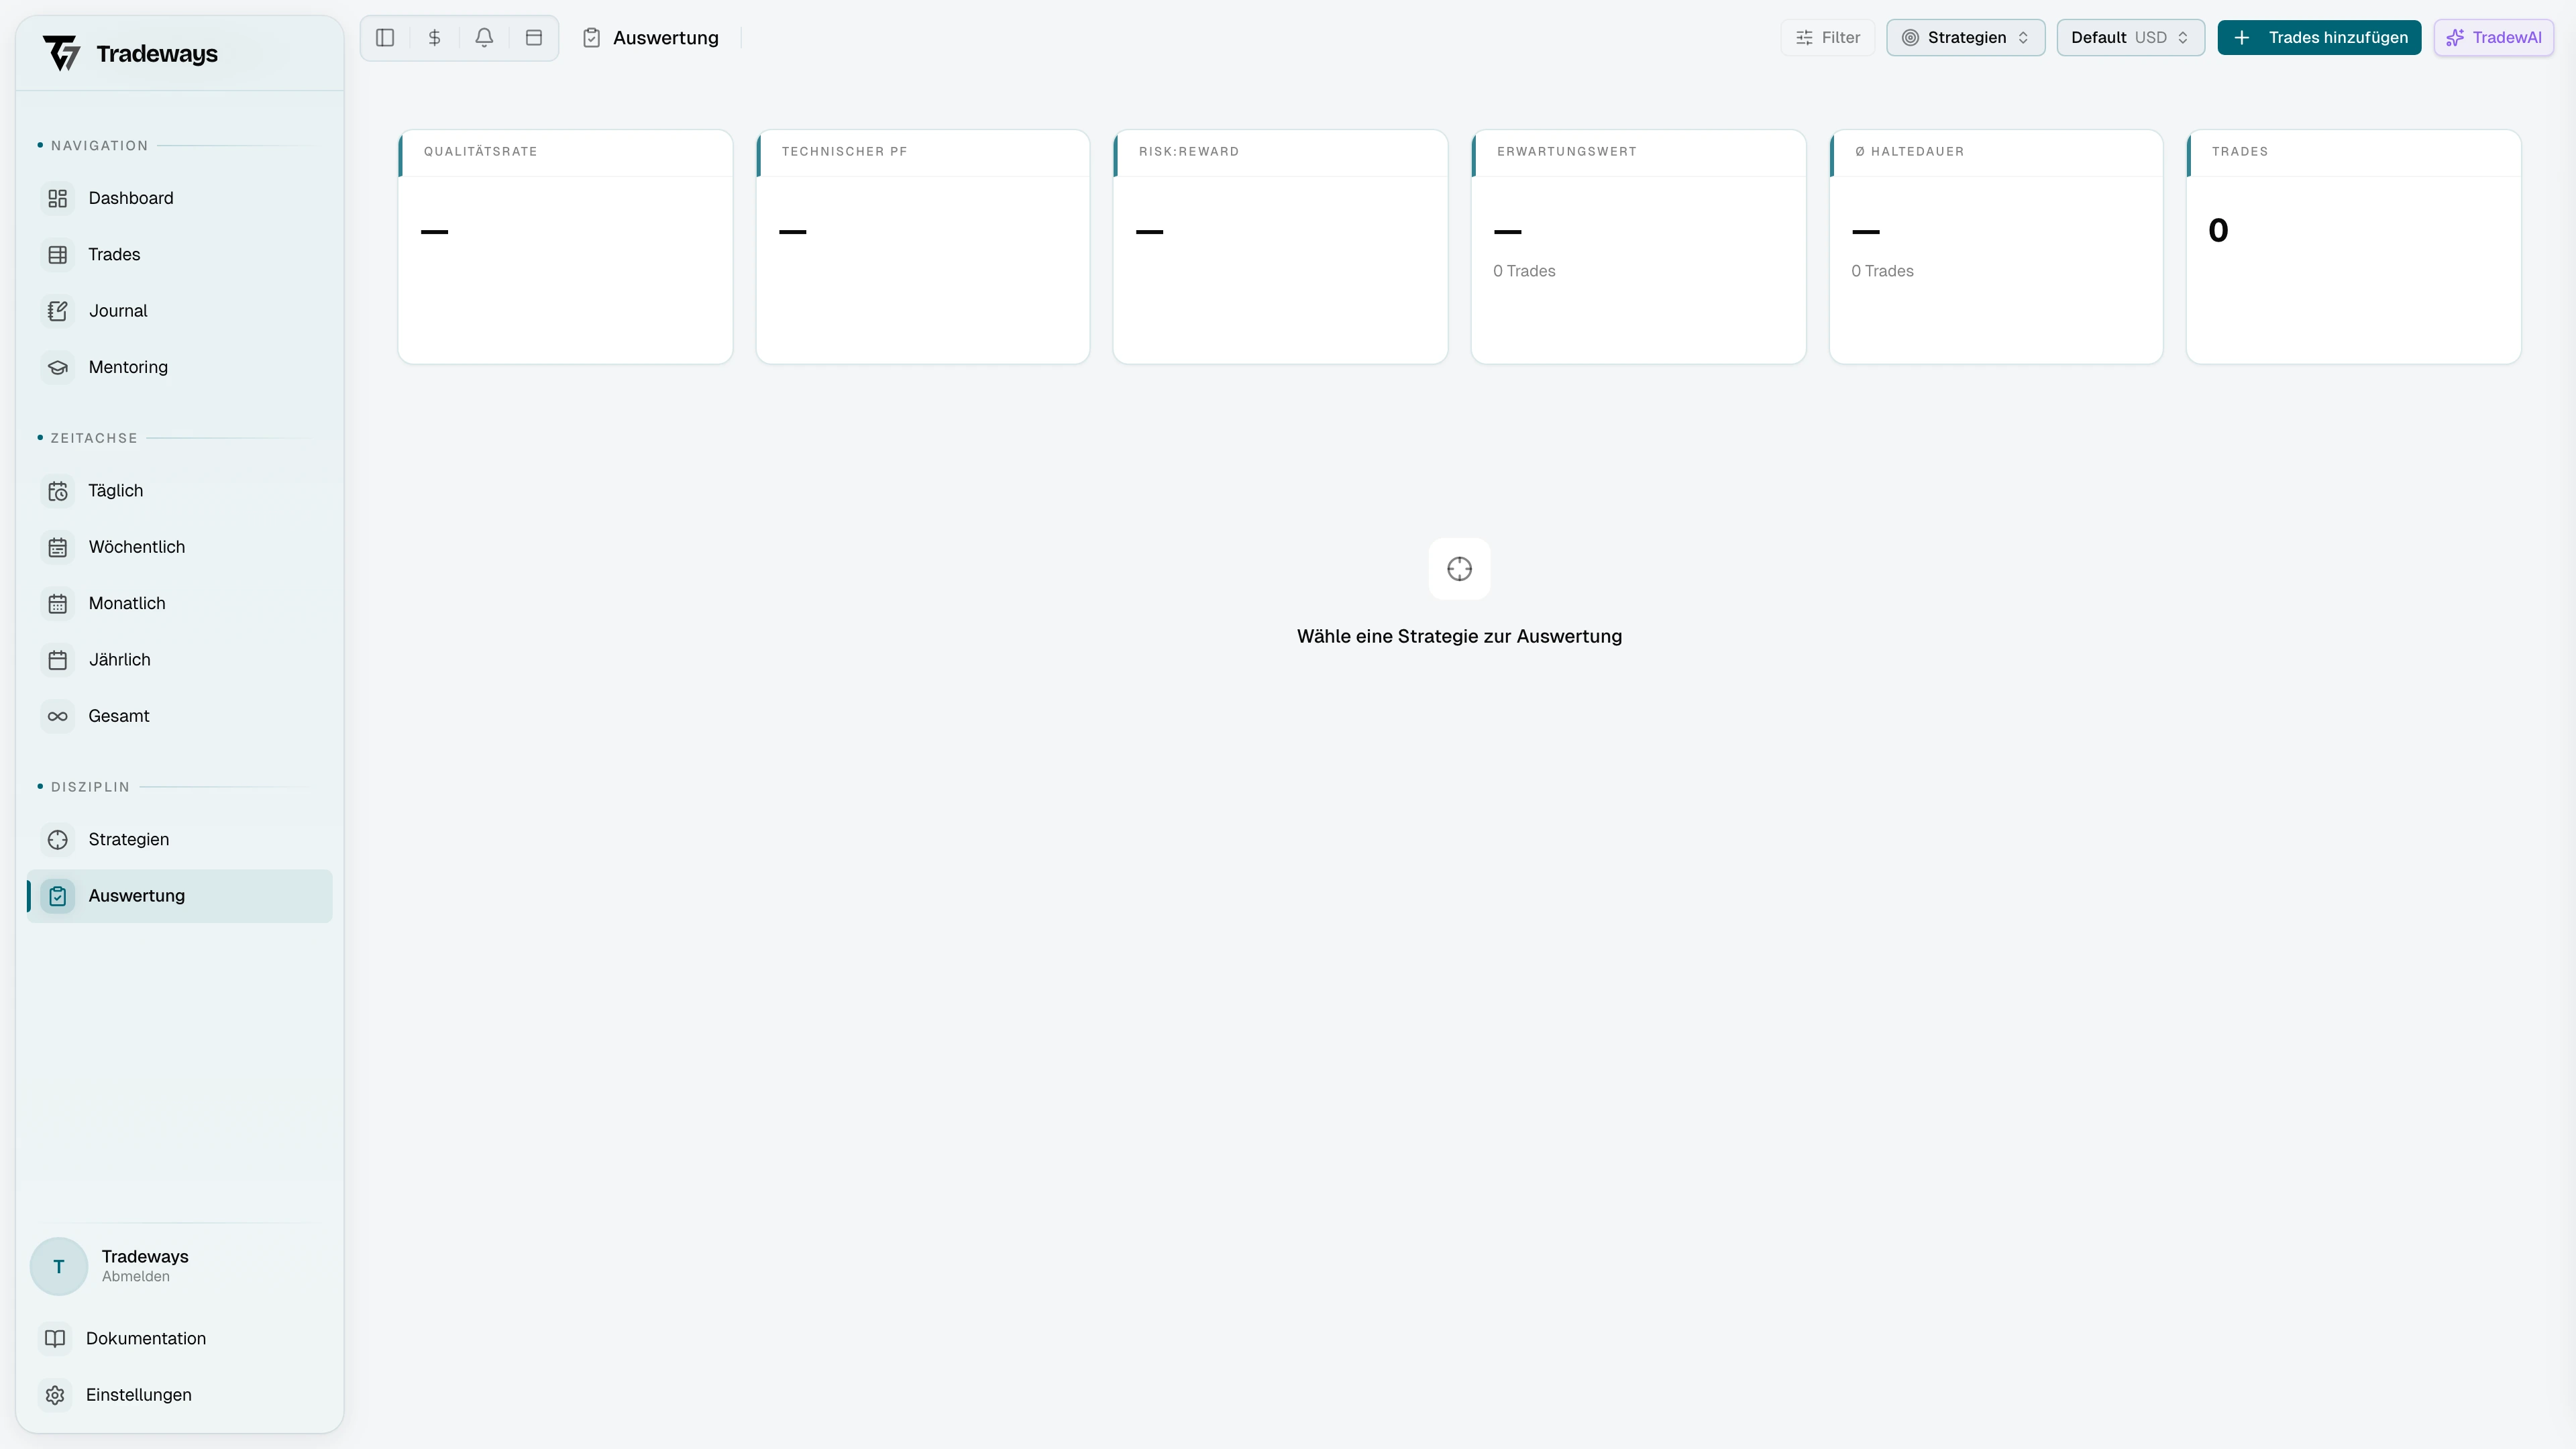
Task: Open the Journal page
Action: pos(118,311)
